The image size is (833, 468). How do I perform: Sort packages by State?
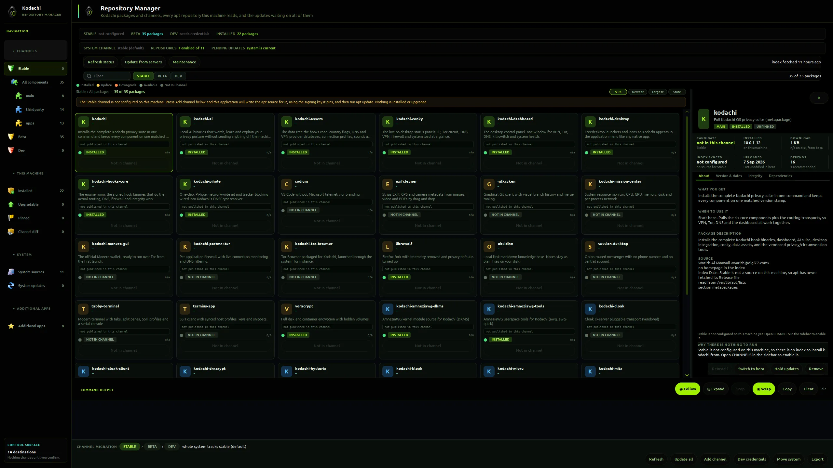pyautogui.click(x=677, y=92)
